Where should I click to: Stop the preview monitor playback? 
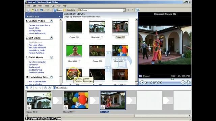(146, 82)
